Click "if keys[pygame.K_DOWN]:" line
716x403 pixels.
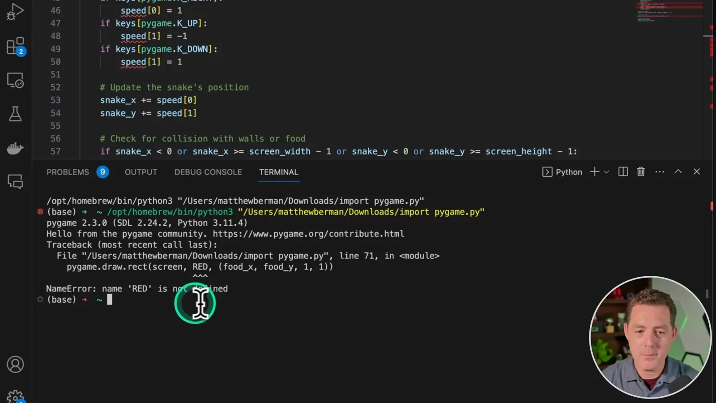(159, 49)
